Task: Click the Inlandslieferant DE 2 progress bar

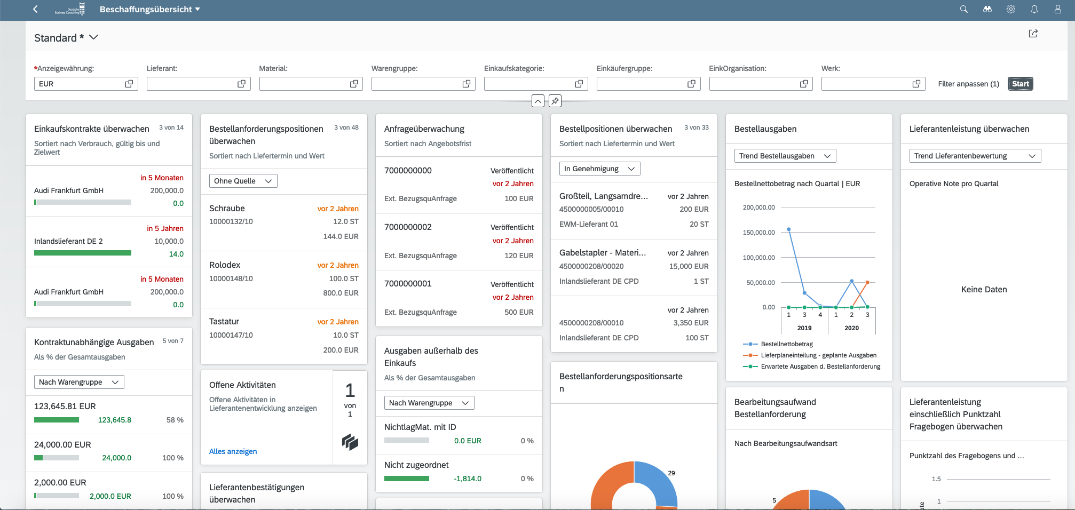Action: pos(83,253)
